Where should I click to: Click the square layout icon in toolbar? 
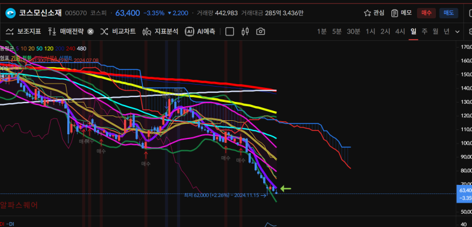[x=230, y=32]
